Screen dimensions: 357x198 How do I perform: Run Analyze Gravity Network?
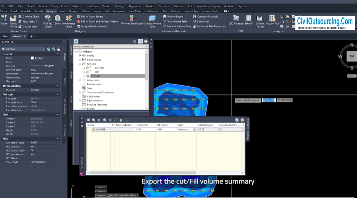click(x=92, y=26)
